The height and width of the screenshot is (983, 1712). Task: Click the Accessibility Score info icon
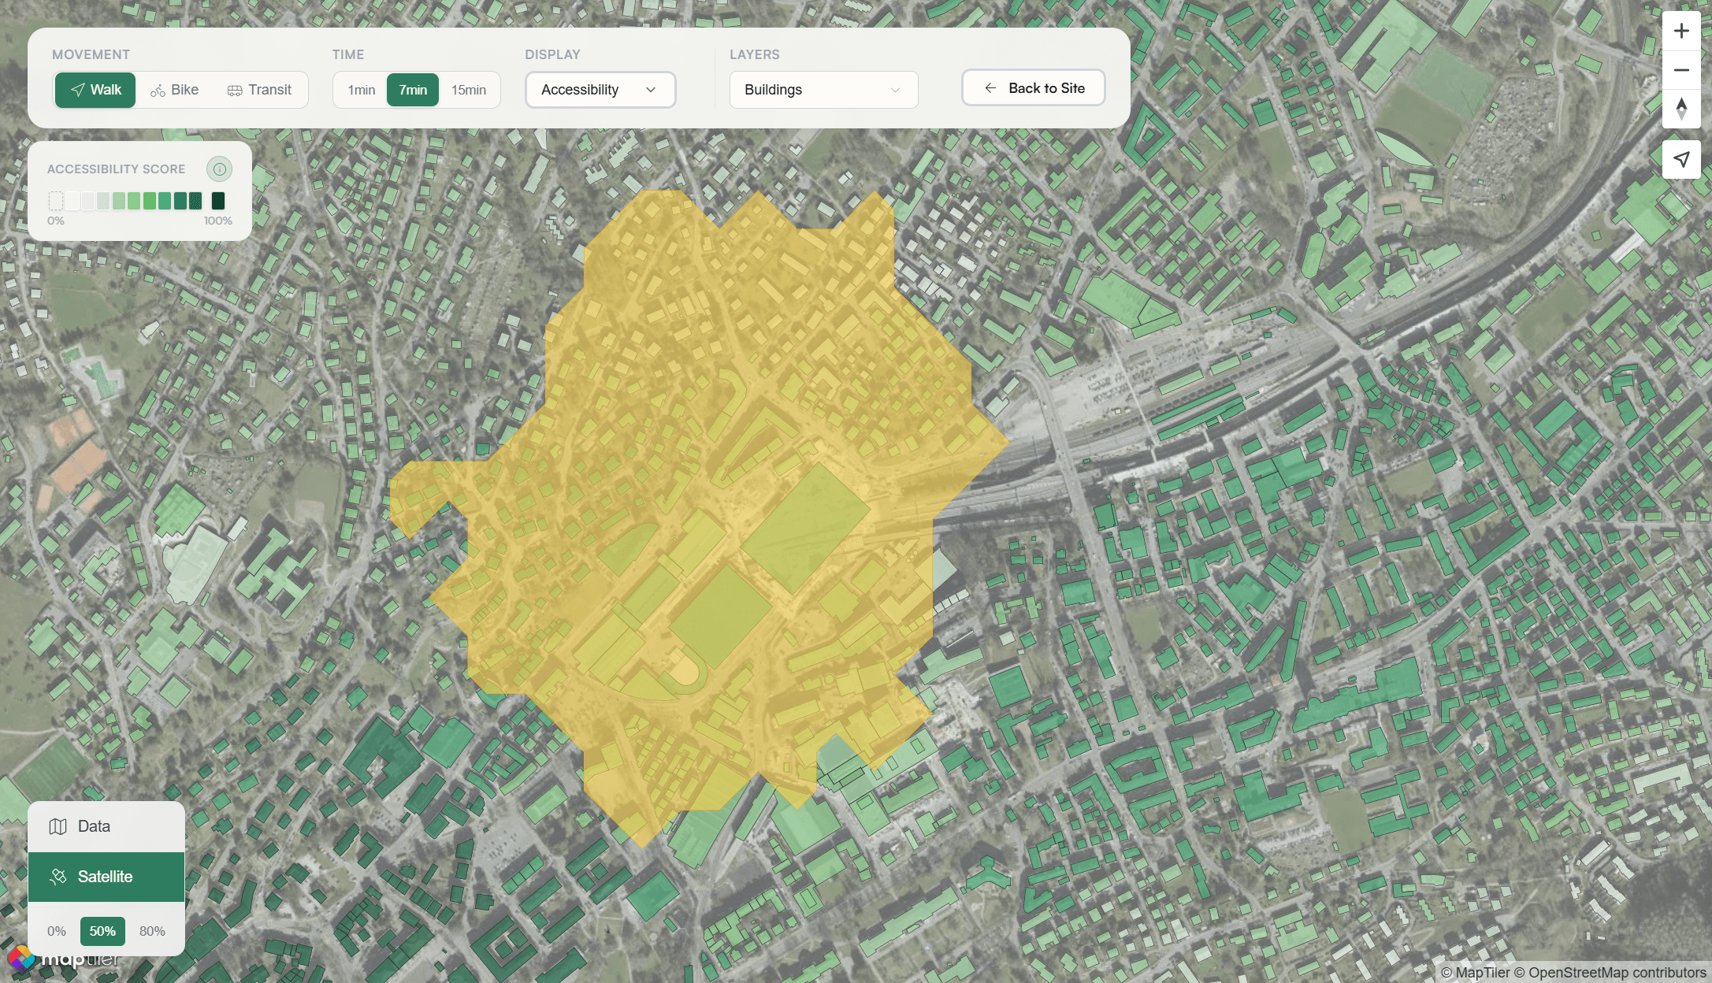pyautogui.click(x=220, y=169)
